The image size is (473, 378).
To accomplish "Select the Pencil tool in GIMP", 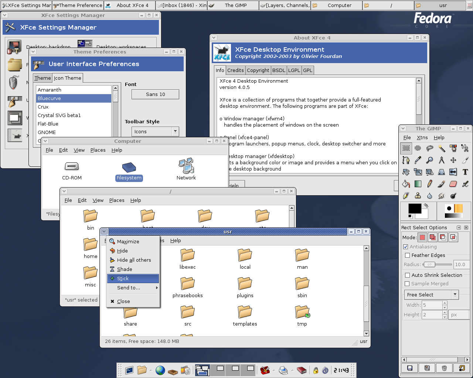I will coord(429,184).
